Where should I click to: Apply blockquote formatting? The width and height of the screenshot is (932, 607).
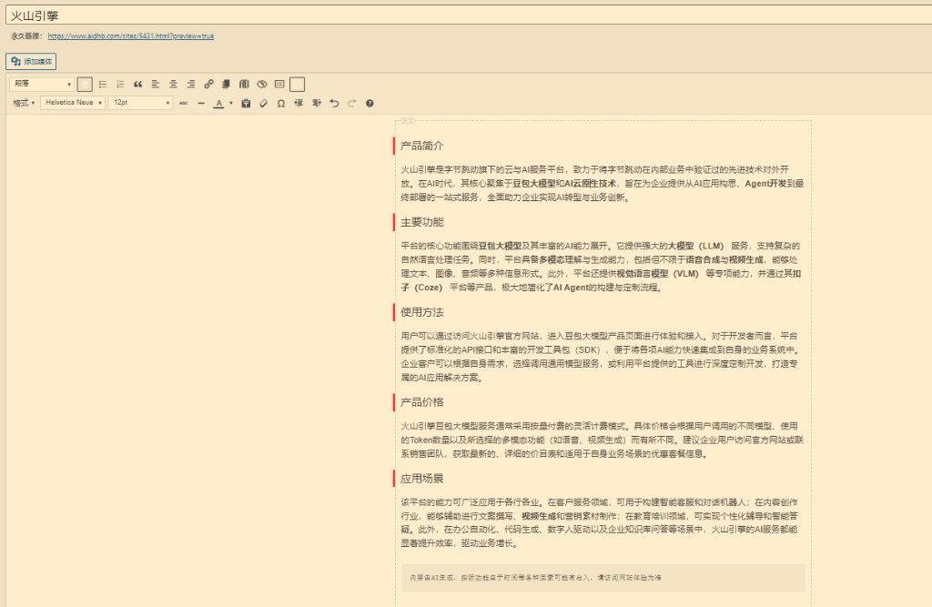pyautogui.click(x=137, y=84)
